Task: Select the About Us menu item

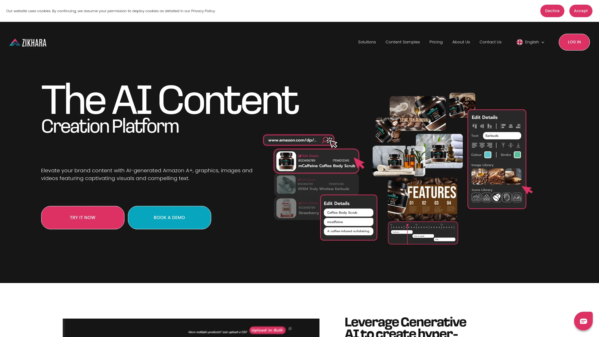Action: 461,42
